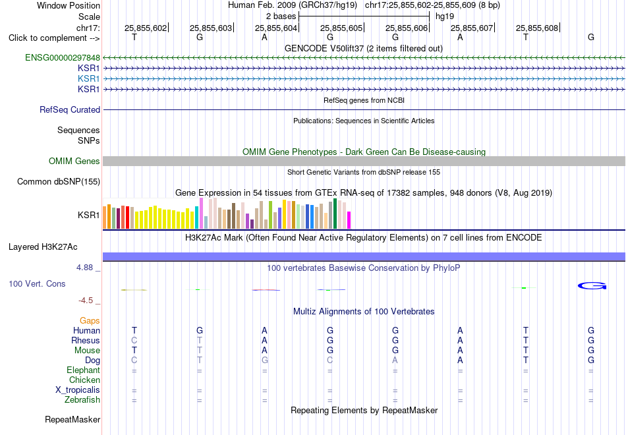Click 'Repeating Elements by RepeatMasker' title
626x435 pixels.
(364, 411)
